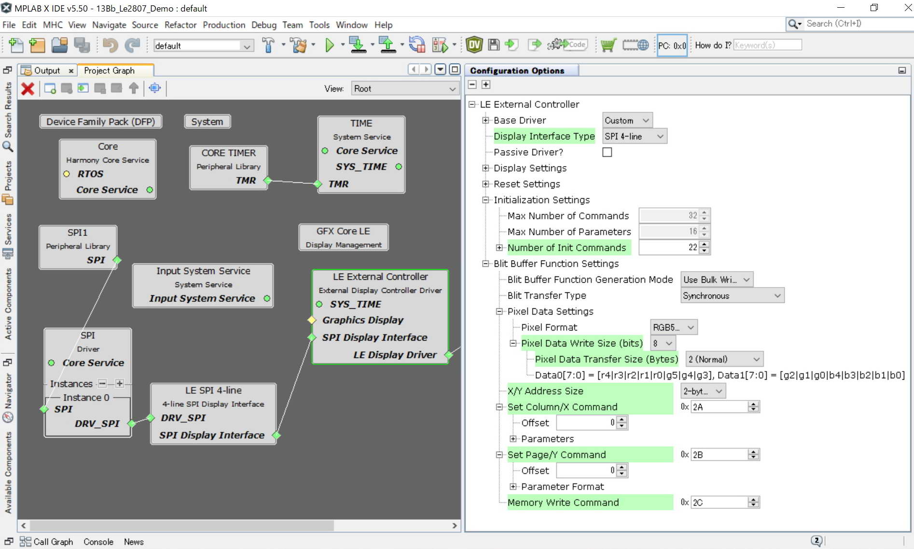
Task: Click the chip-and-globe online packs icon
Action: pos(636,45)
